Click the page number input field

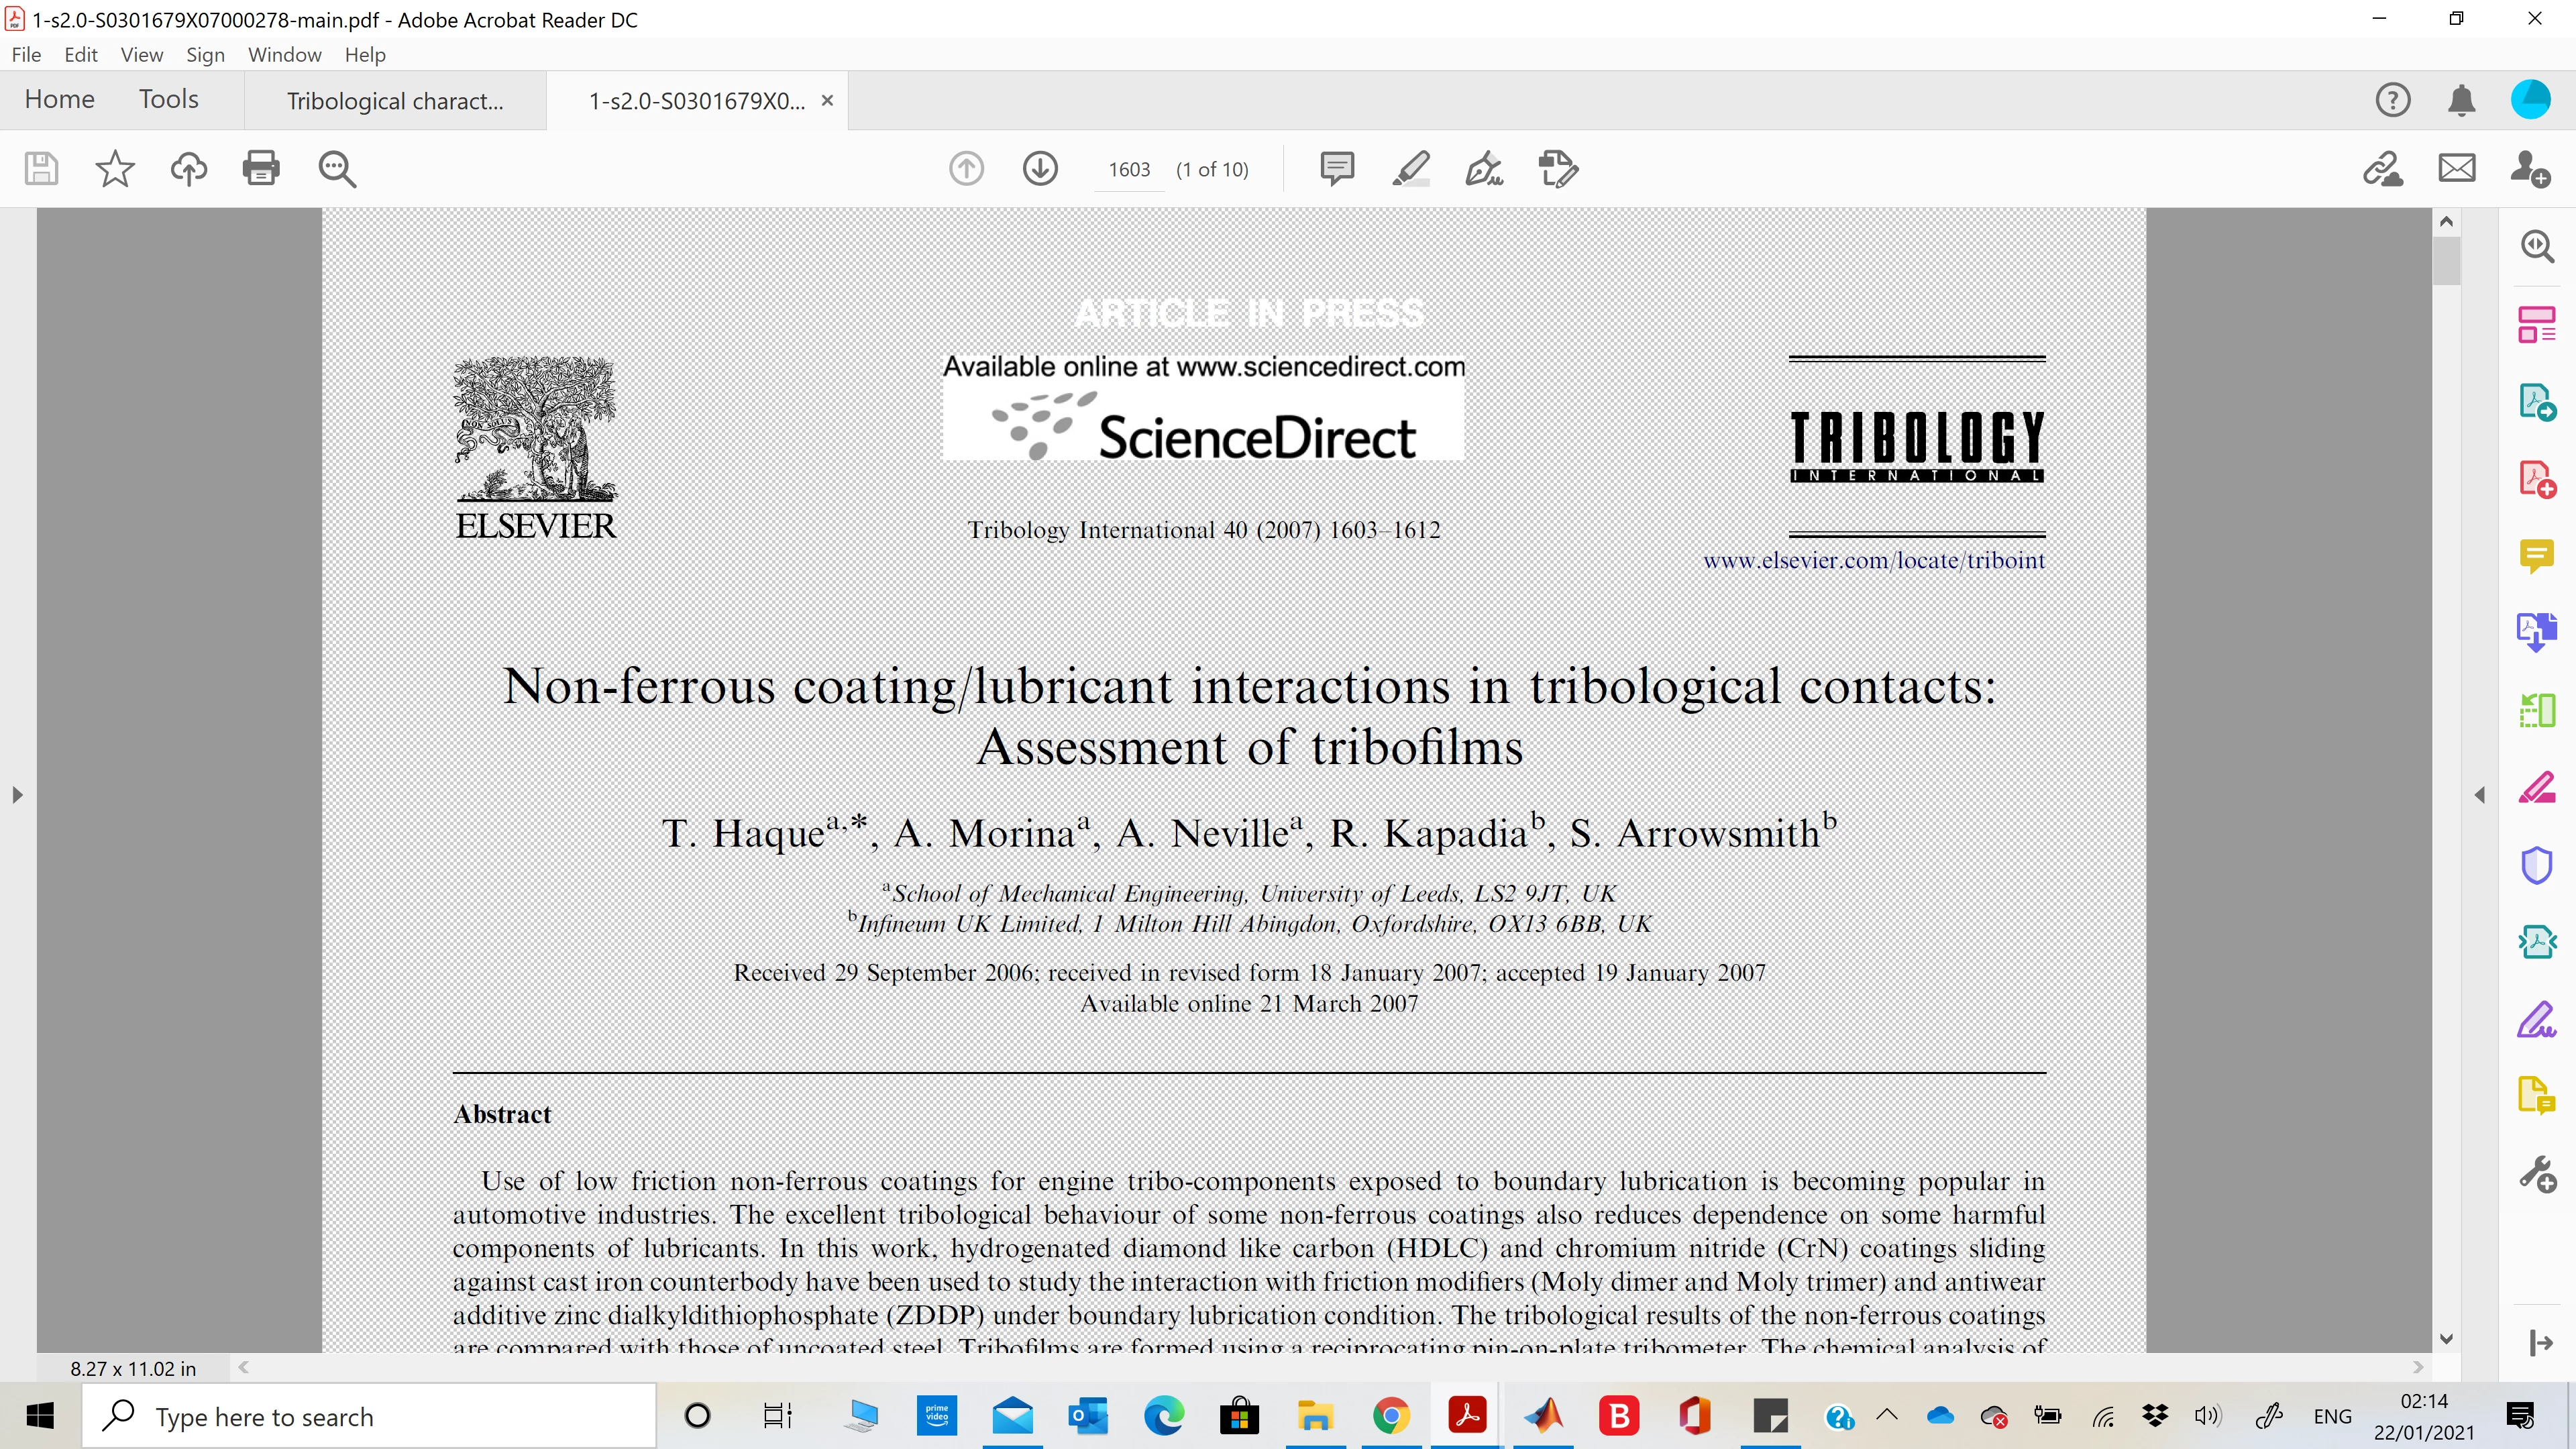(x=1129, y=170)
